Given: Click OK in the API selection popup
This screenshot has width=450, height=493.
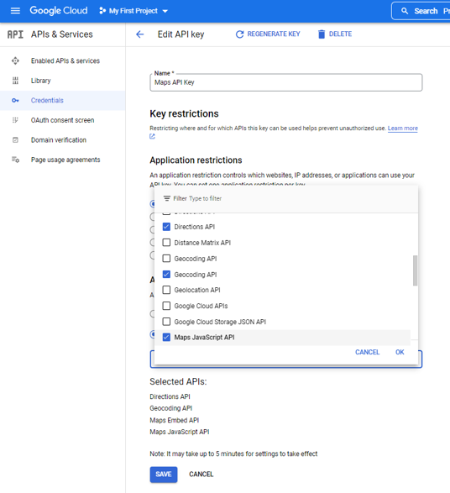Looking at the screenshot, I should [400, 352].
